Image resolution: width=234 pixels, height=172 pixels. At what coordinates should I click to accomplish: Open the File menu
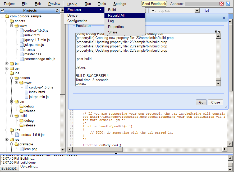click(25, 4)
